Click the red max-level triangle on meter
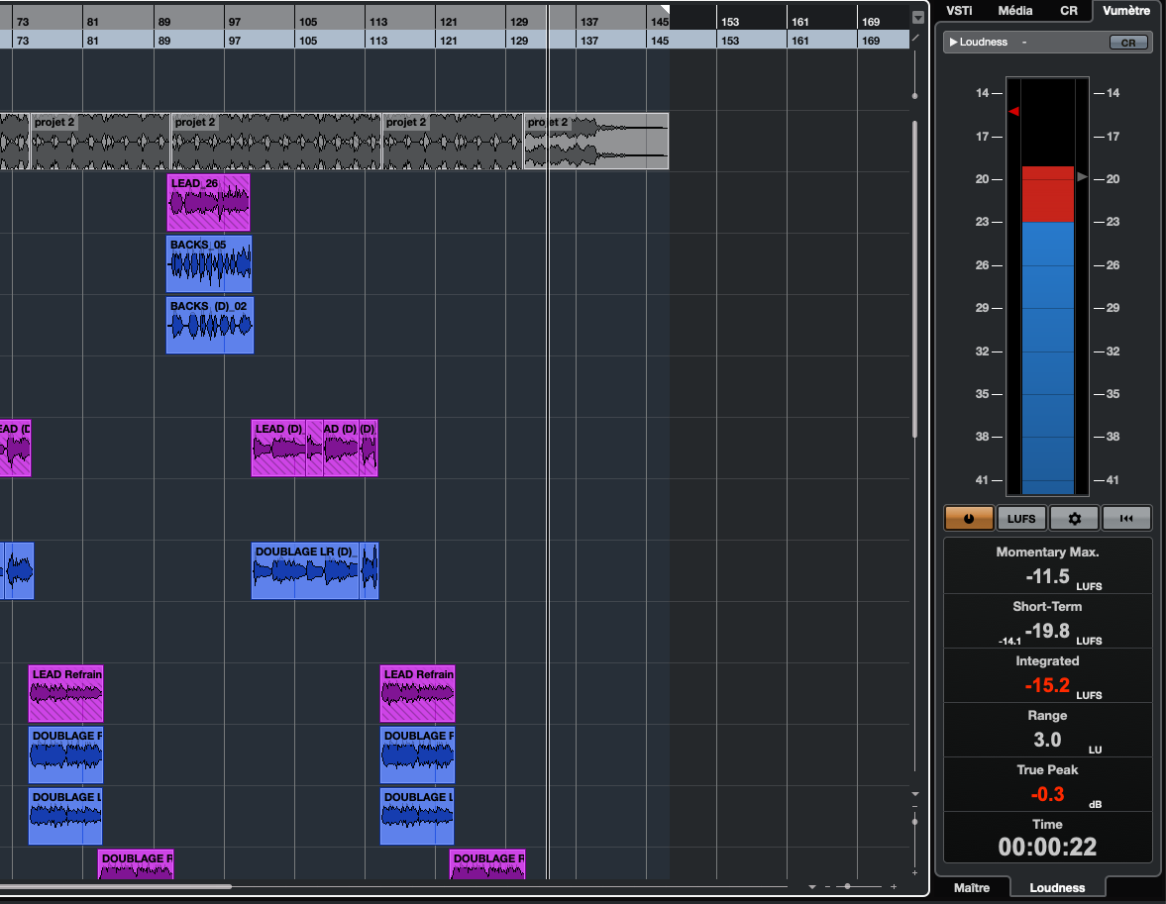The width and height of the screenshot is (1166, 904). [1013, 112]
